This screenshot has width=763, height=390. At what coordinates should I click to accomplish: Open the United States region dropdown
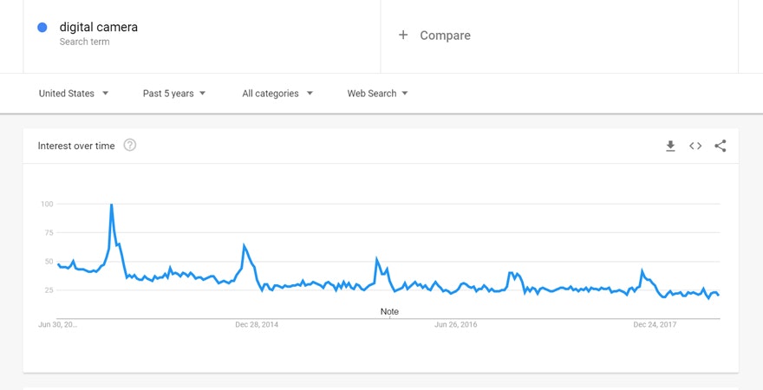pyautogui.click(x=74, y=94)
